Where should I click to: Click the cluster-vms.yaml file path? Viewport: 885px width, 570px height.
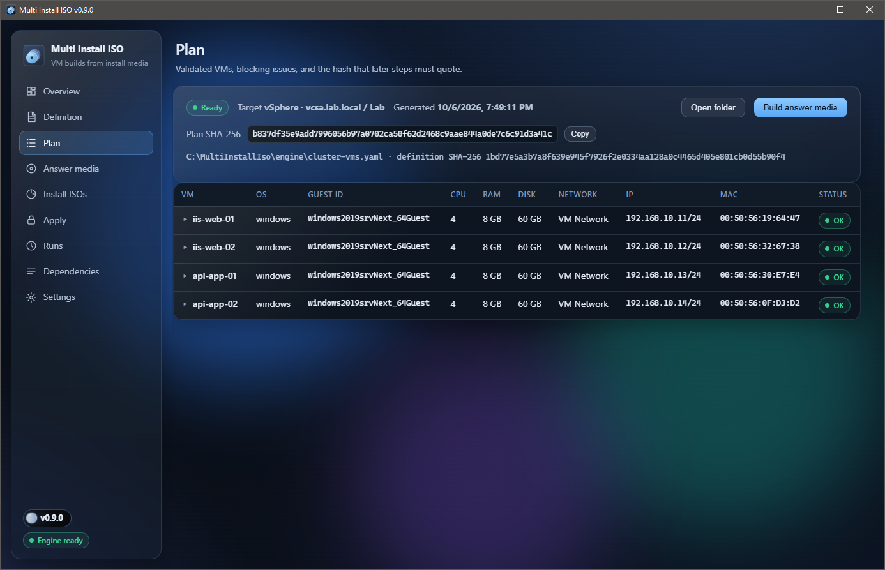click(284, 156)
